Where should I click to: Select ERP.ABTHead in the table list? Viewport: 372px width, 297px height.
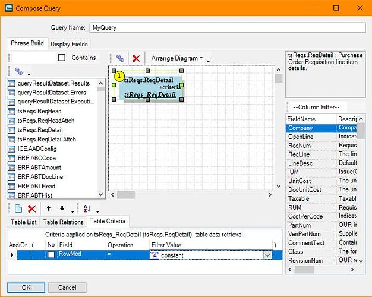point(36,186)
